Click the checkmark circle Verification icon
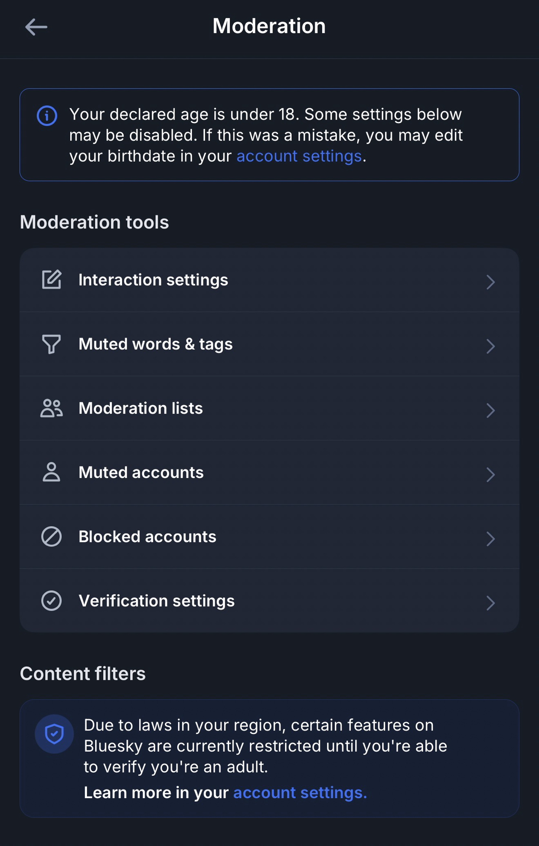539x846 pixels. [x=52, y=601]
